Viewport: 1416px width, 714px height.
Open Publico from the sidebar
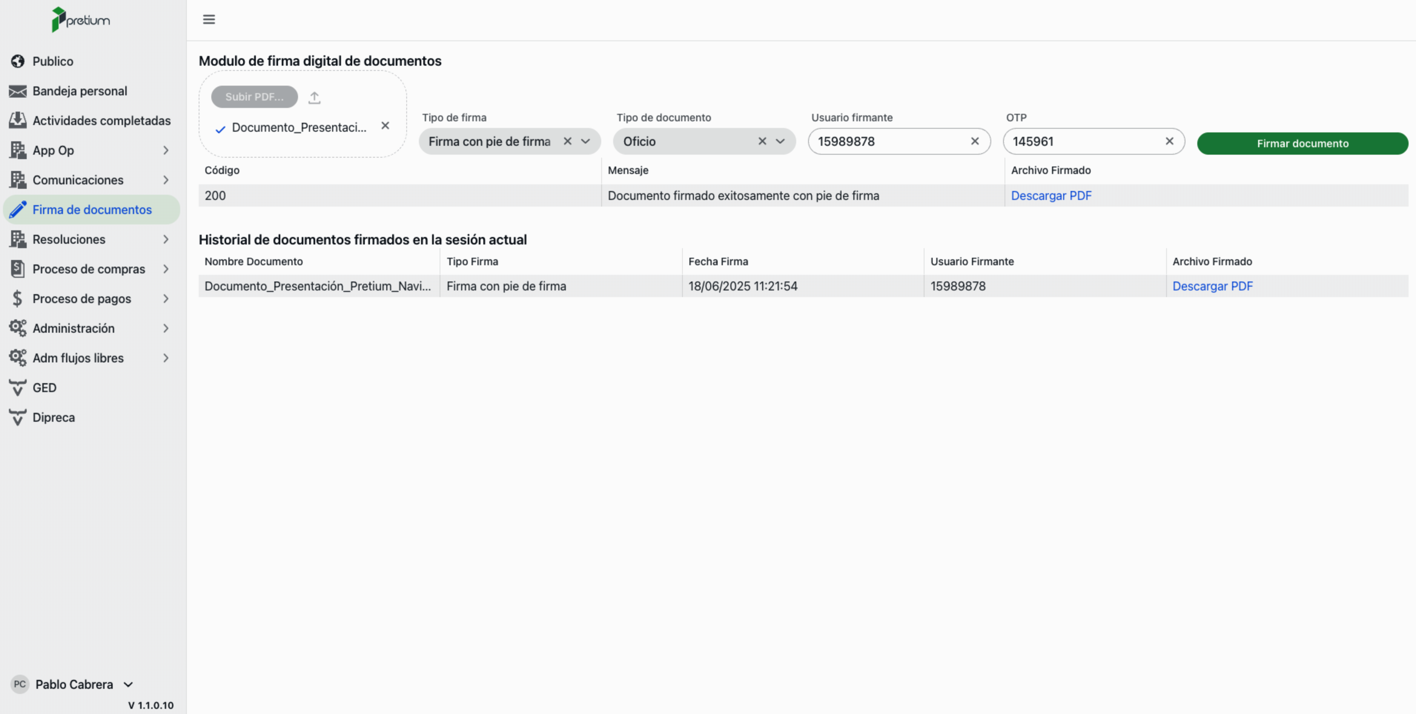[53, 61]
